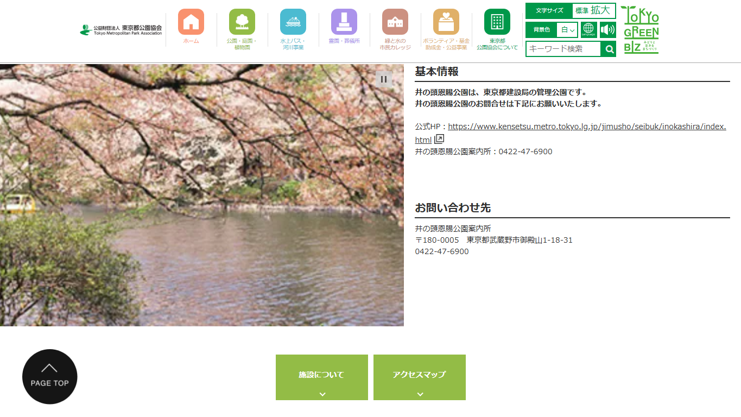741x417 pixels.
Task: Open 東京都公園協会について office icon menu
Action: pos(497,22)
